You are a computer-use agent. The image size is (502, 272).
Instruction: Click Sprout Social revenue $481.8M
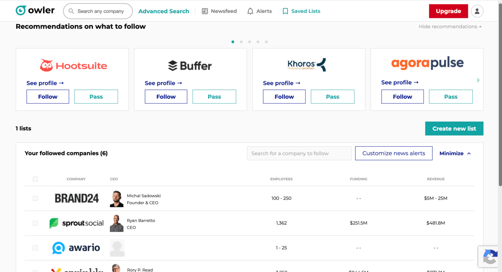(x=435, y=223)
